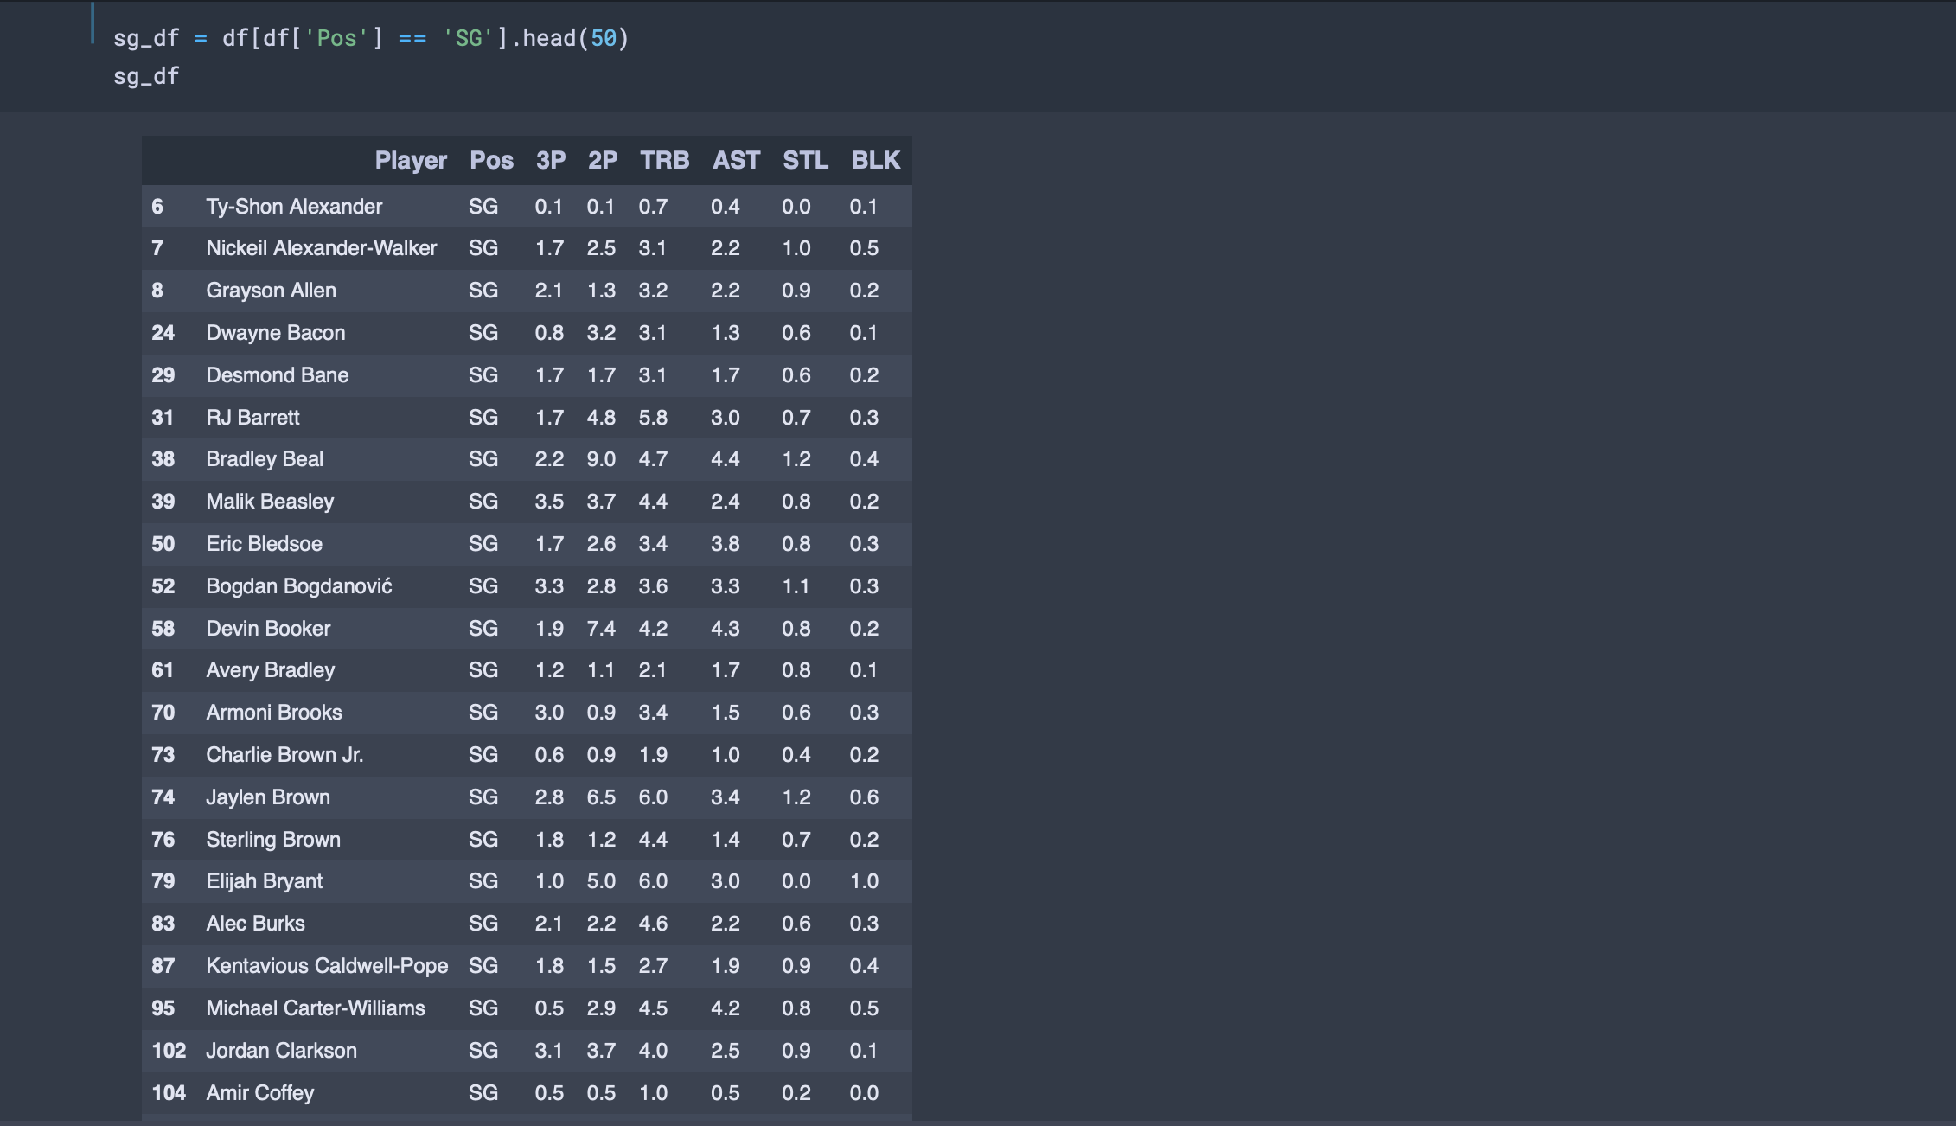Click the blue cell selection bar
Image resolution: width=1956 pixels, height=1126 pixels.
[x=93, y=22]
